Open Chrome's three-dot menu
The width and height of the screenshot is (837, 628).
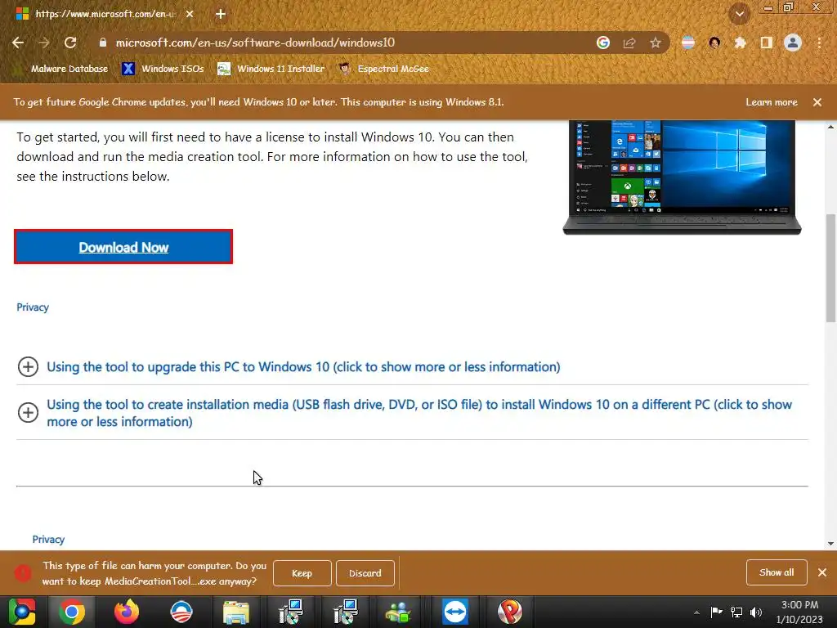[819, 43]
